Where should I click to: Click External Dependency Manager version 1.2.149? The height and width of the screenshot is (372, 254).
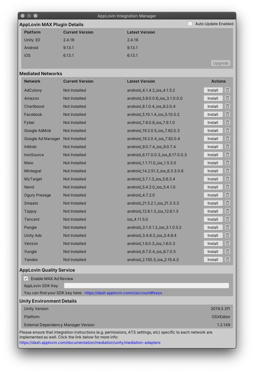pyautogui.click(x=224, y=325)
